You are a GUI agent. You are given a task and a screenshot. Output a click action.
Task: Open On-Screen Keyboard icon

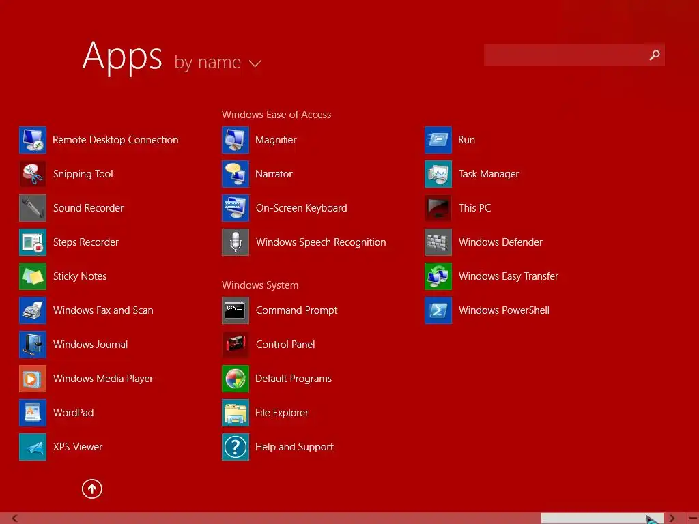[236, 208]
